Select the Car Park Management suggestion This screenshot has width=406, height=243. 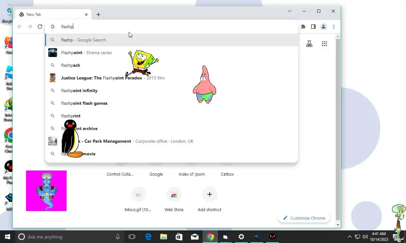click(x=172, y=141)
